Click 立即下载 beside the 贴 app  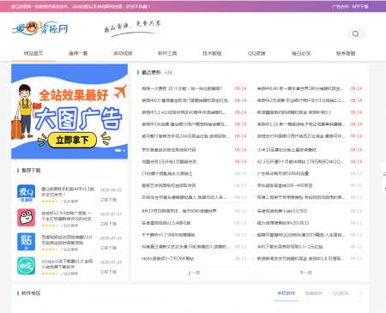(x=108, y=248)
